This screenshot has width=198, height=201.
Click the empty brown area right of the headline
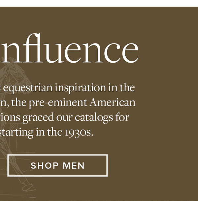[x=168, y=49]
